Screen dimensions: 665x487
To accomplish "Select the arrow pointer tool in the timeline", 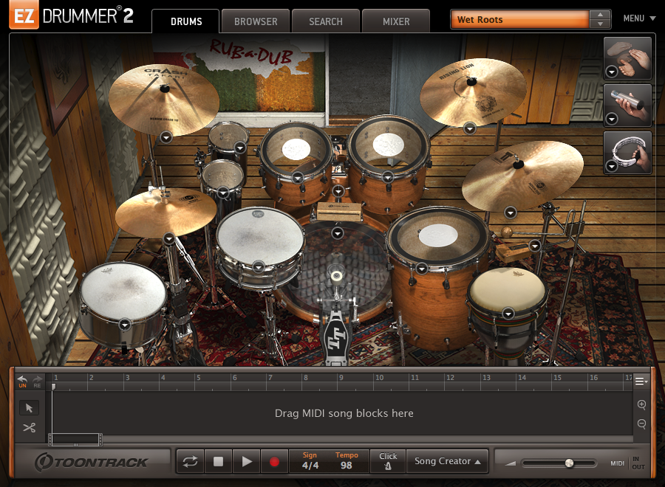I will click(30, 407).
